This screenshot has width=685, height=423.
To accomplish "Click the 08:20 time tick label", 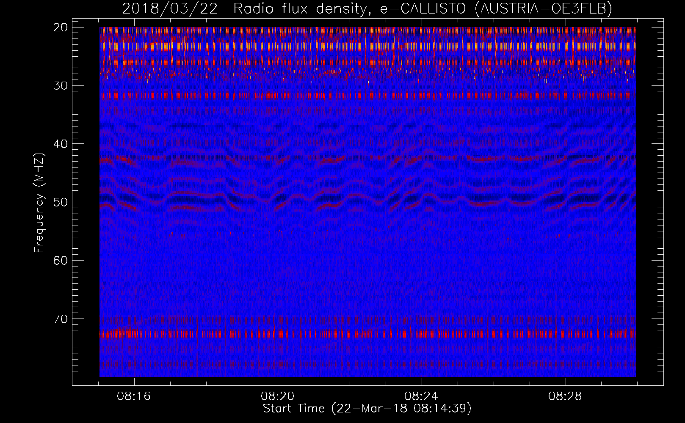I will [x=278, y=396].
